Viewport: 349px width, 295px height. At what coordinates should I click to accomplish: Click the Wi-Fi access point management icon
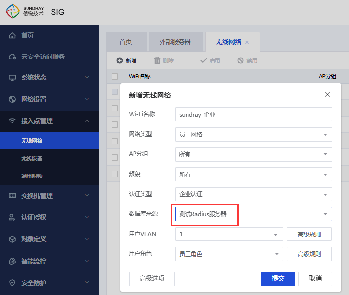tap(12, 121)
